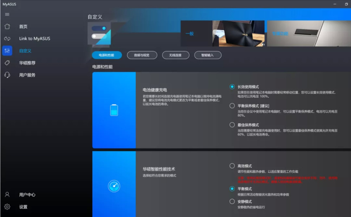Image resolution: width=351 pixels, height=217 pixels.
Task: Select 自定义 in the sidebar
Action: pyautogui.click(x=25, y=51)
